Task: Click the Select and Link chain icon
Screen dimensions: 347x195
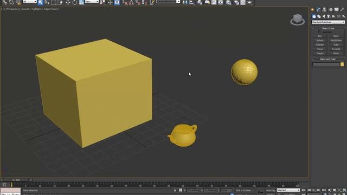Action: click(5, 2)
